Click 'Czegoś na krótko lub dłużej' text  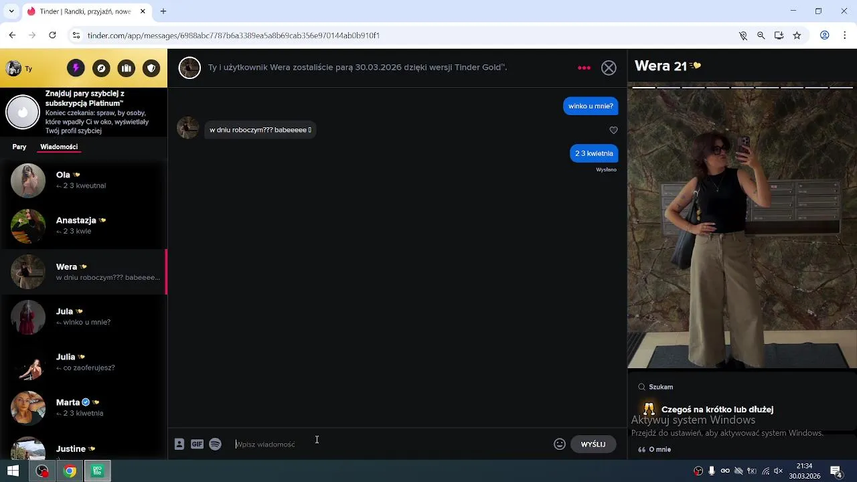[717, 409]
